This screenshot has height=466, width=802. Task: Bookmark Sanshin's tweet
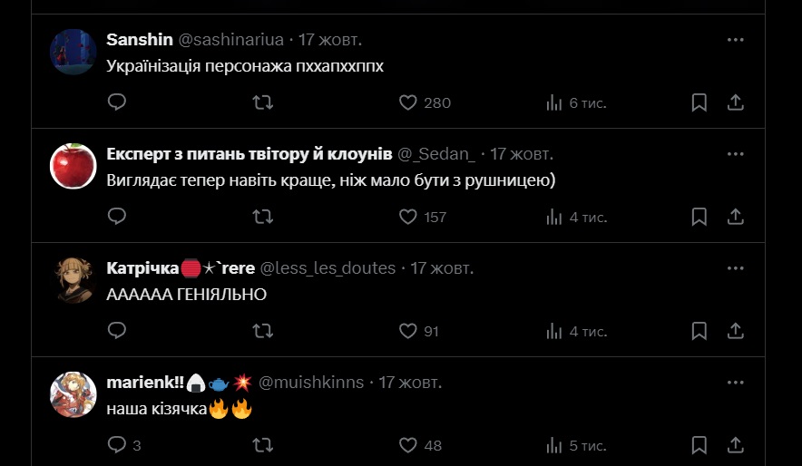coord(699,102)
